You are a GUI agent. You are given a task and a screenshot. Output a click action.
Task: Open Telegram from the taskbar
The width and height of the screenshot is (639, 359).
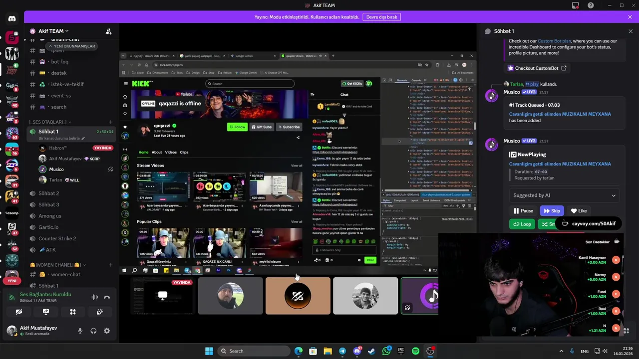[x=342, y=351]
